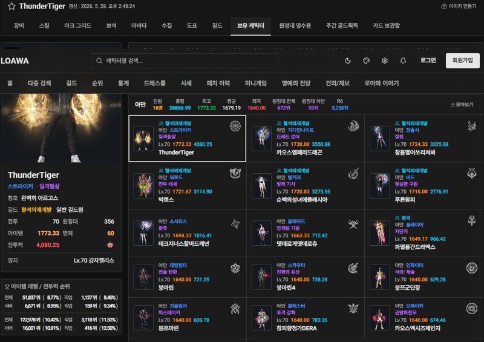
Task: Open the 스킬 tab
Action: [44, 25]
